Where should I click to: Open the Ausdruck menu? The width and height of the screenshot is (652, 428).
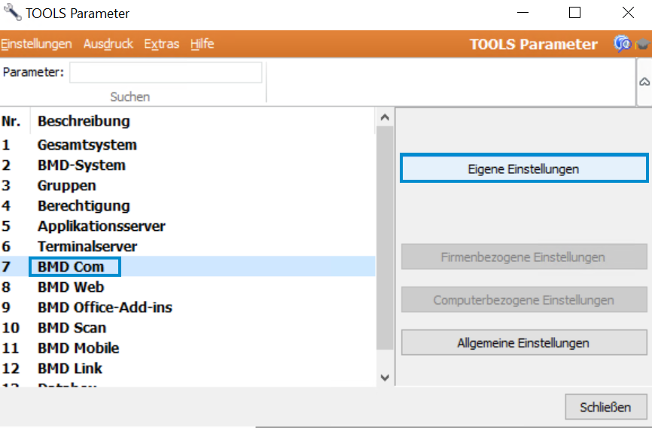pyautogui.click(x=108, y=44)
